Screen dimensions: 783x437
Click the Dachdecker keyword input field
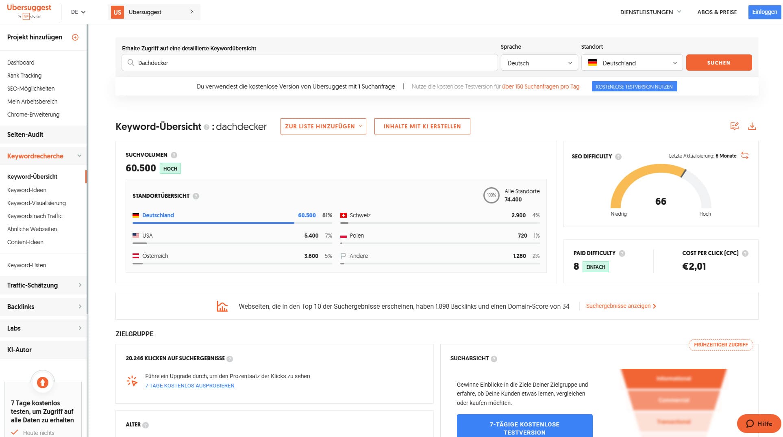310,63
